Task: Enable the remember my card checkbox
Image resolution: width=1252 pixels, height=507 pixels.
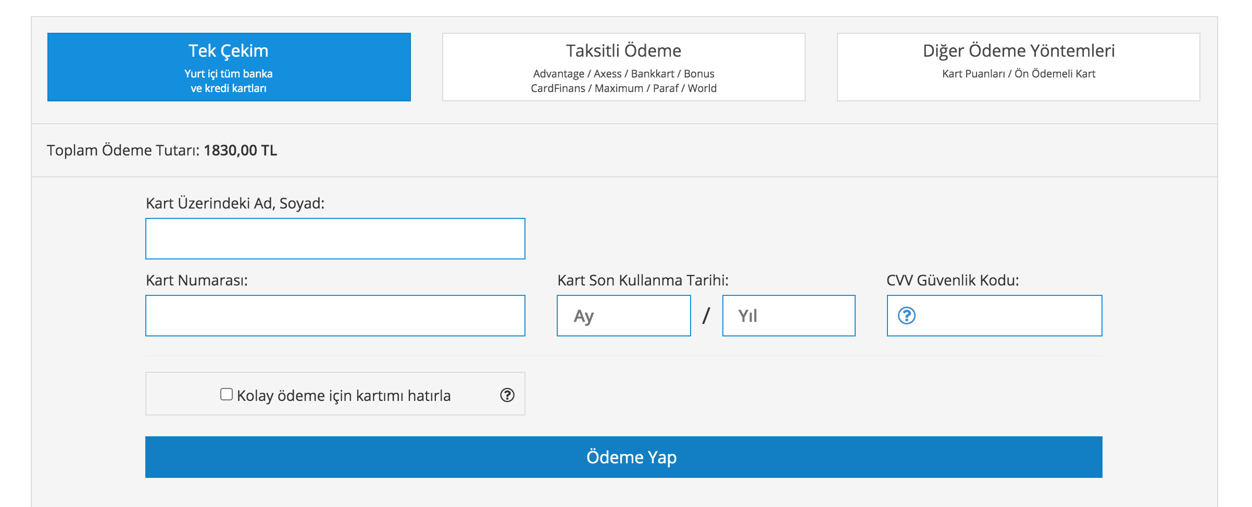Action: [226, 395]
